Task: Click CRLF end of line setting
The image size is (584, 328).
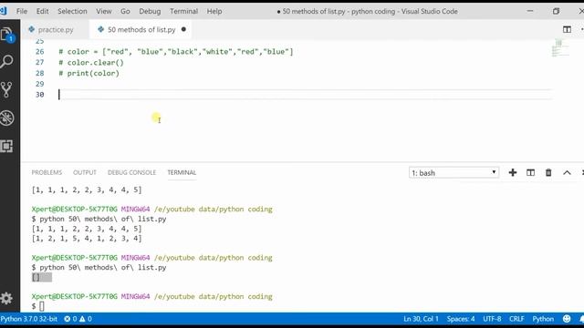Action: coord(516,319)
